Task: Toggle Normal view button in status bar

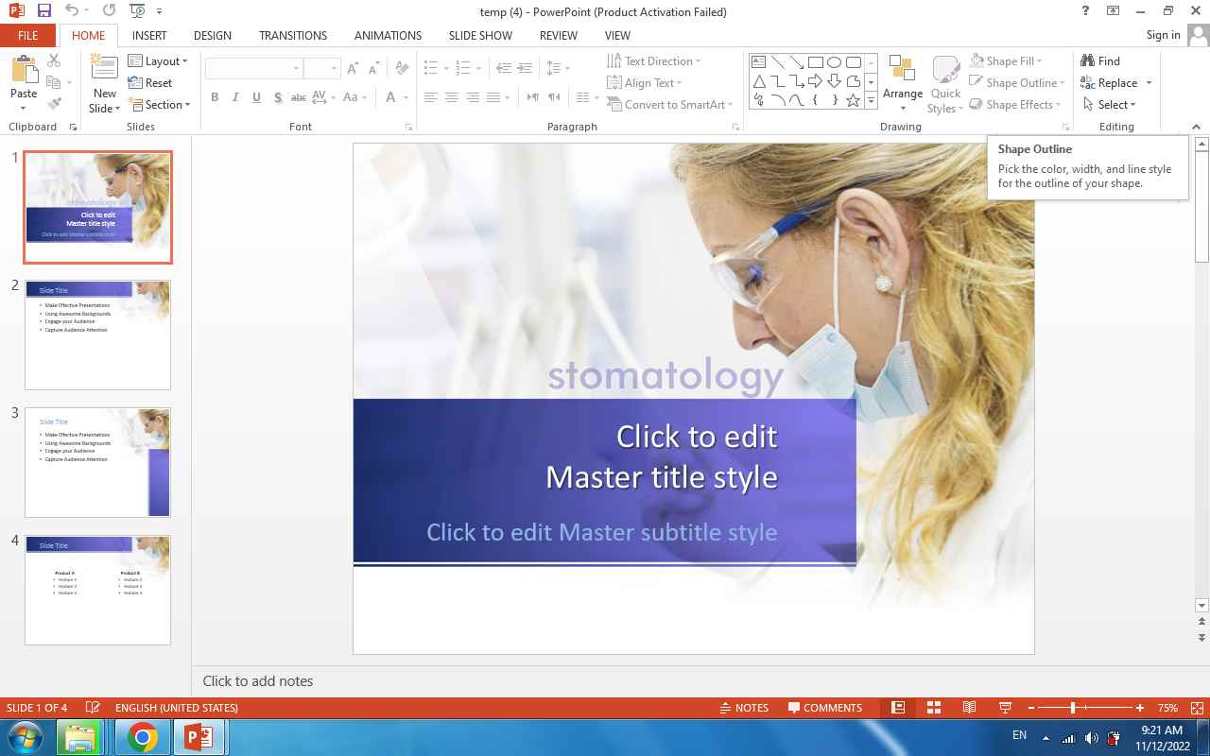Action: (898, 708)
